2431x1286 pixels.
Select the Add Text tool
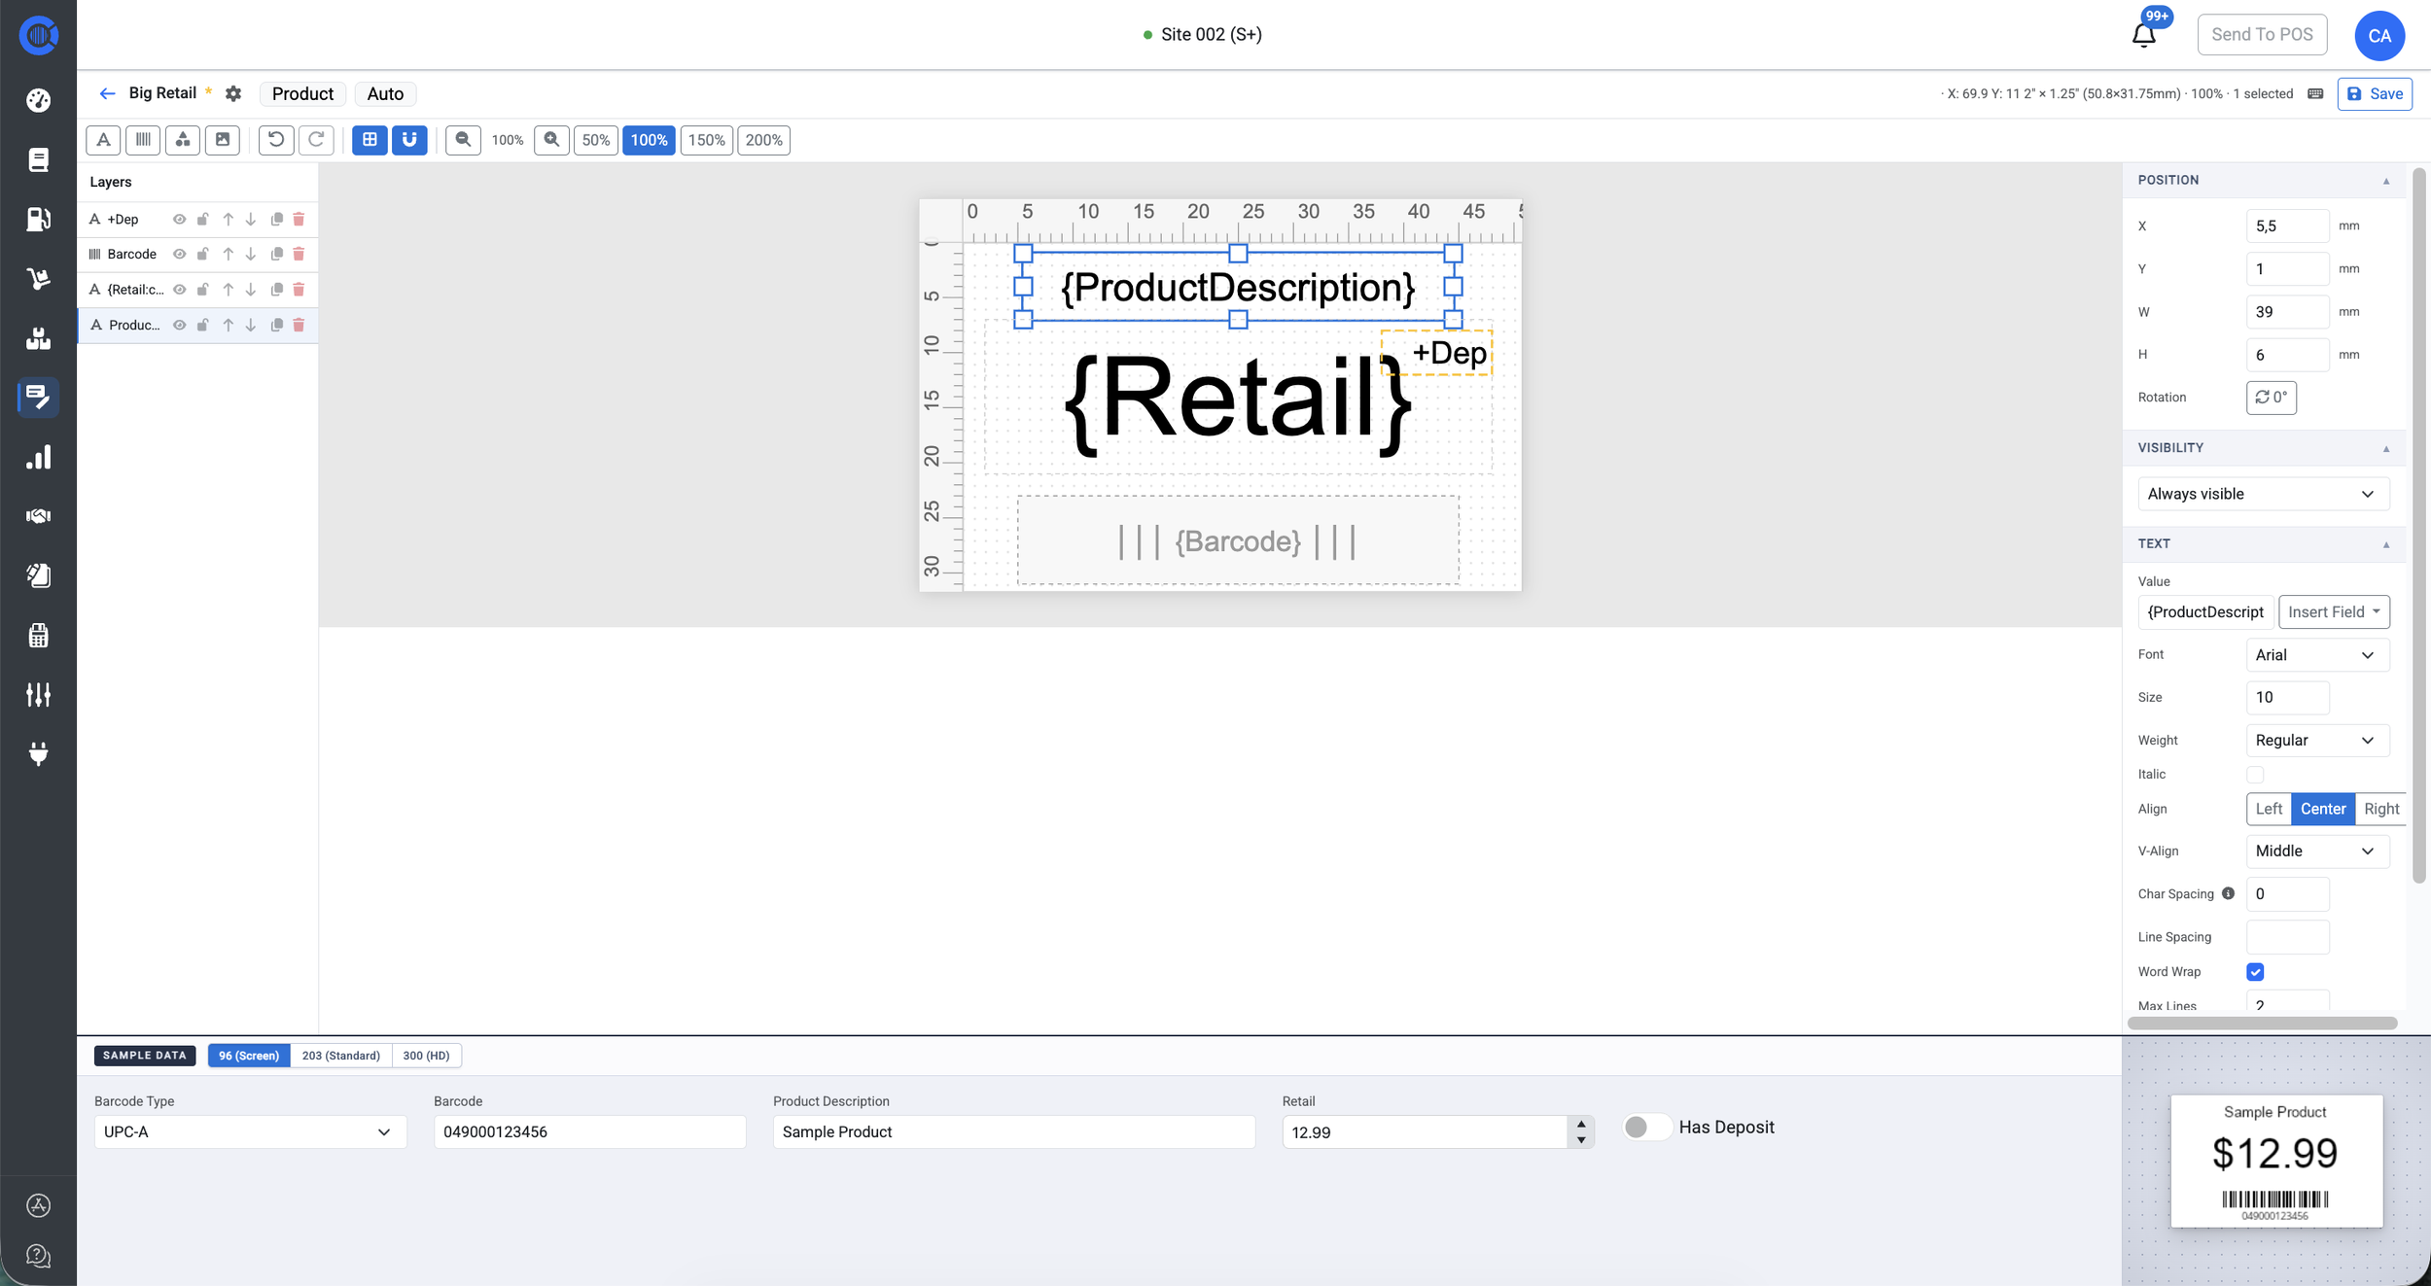pos(104,140)
